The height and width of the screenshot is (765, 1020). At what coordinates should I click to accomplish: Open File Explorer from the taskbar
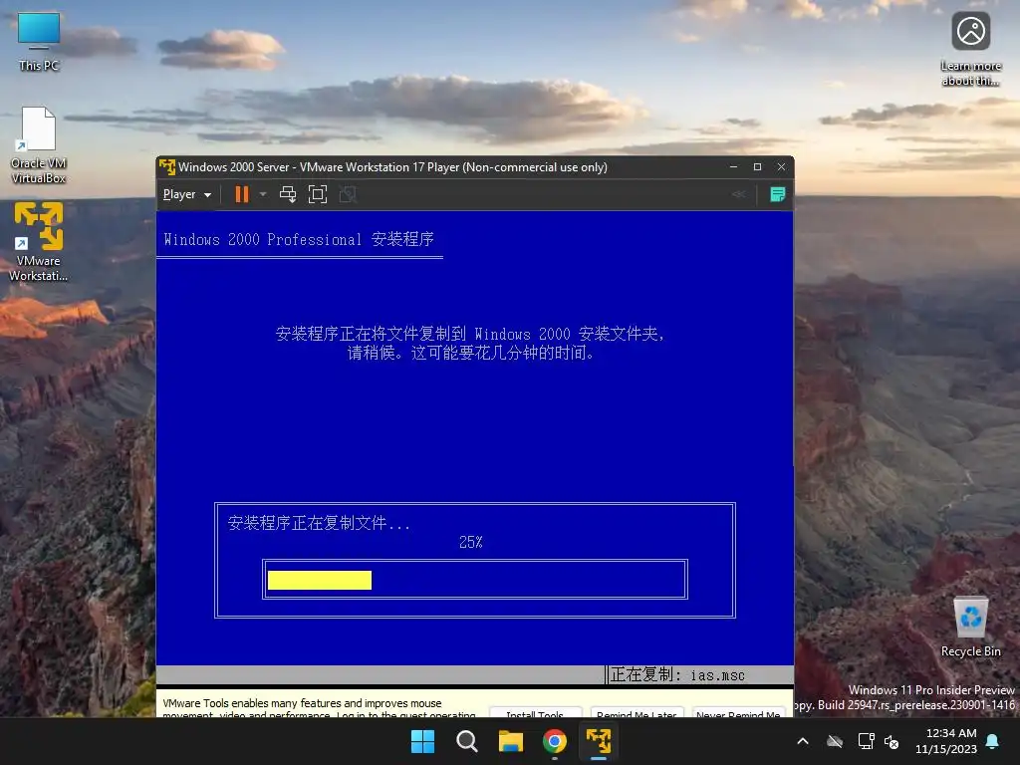[x=511, y=741]
